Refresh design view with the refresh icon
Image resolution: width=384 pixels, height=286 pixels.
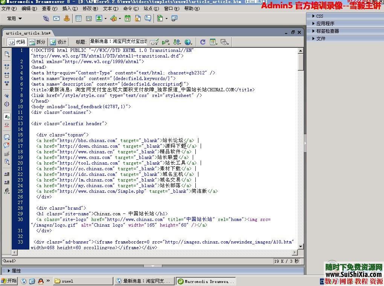pos(203,42)
